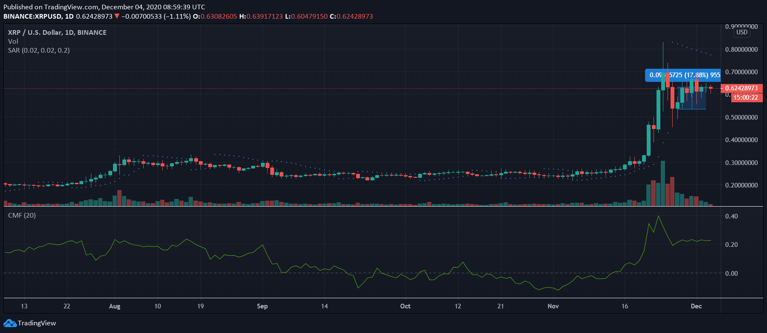This screenshot has width=767, height=333.
Task: Select the Vol indicator label
Action: coord(13,42)
